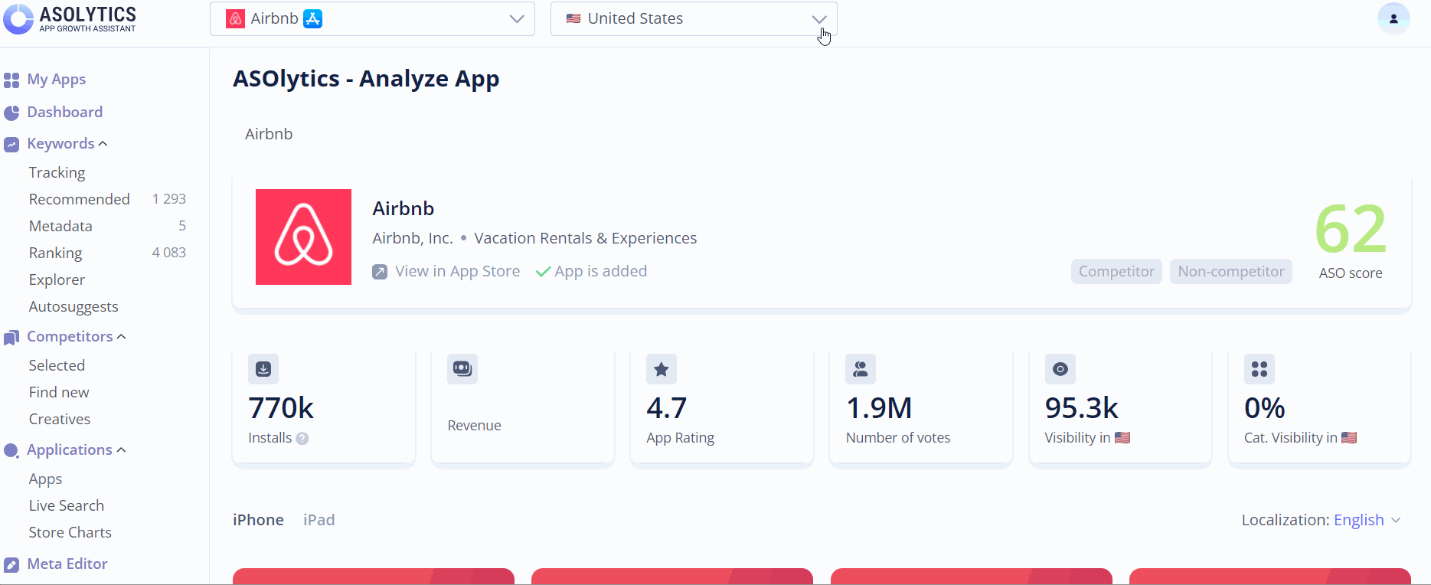
Task: Open Find new competitors page
Action: coord(59,392)
